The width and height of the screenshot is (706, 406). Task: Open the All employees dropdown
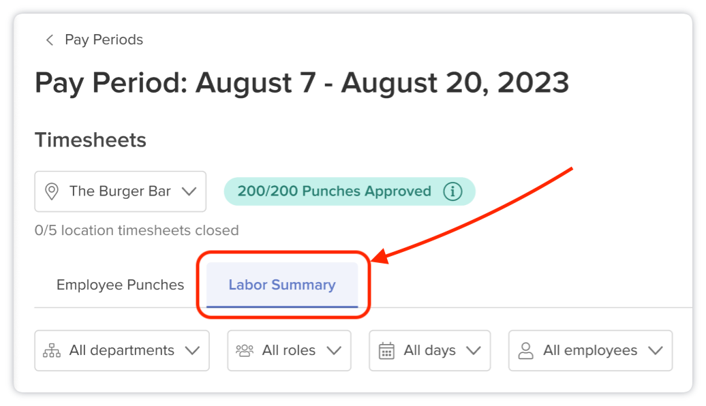point(590,351)
